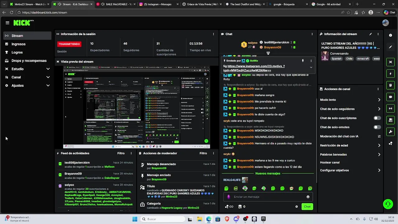Open Configurar objetivos arrow
The image size is (398, 224).
point(379,170)
